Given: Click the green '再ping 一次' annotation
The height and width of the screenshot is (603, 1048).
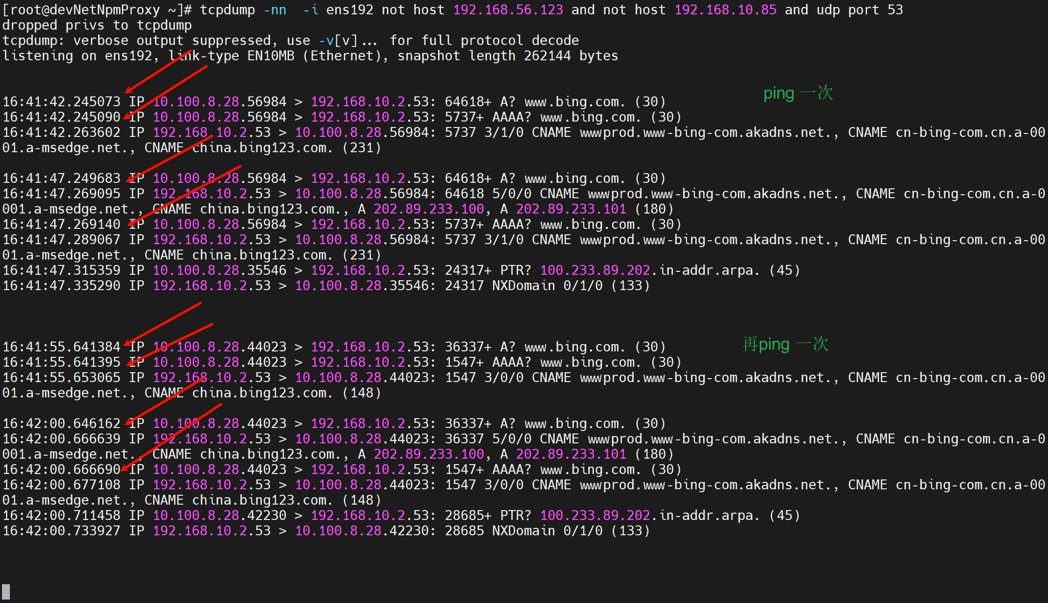Looking at the screenshot, I should coord(785,344).
